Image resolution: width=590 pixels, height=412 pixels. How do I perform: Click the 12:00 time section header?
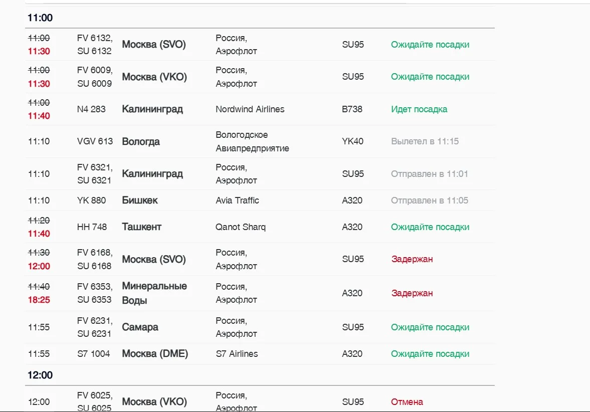pyautogui.click(x=40, y=375)
